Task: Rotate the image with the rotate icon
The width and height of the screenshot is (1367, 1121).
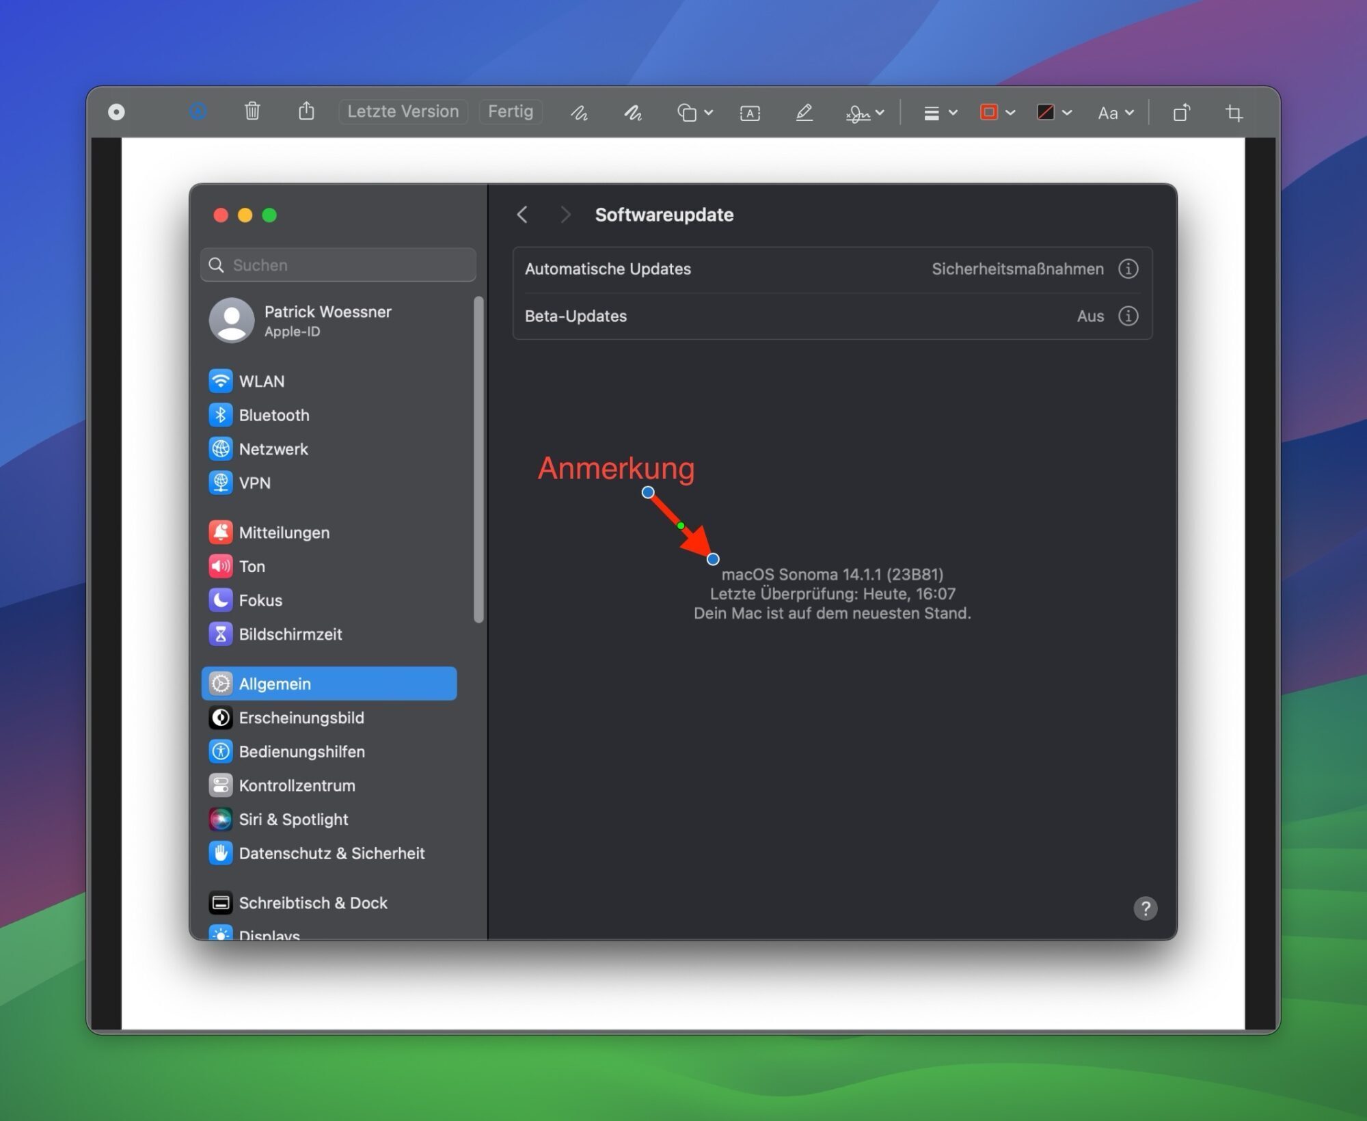Action: [x=1182, y=112]
